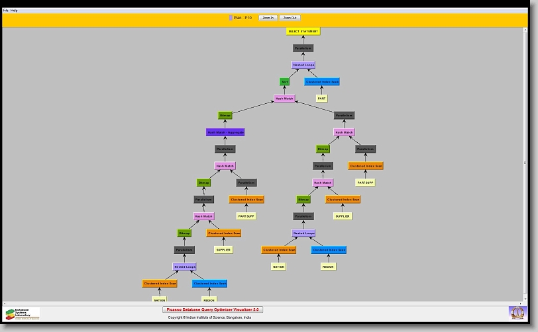The width and height of the screenshot is (538, 332).
Task: Click the Indian Institute of Science copyright text
Action: [209, 317]
